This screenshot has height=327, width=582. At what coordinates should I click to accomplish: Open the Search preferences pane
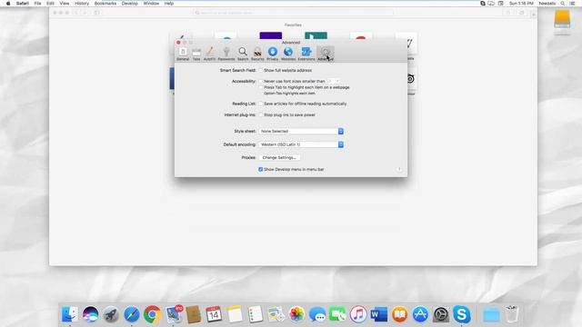tap(243, 54)
